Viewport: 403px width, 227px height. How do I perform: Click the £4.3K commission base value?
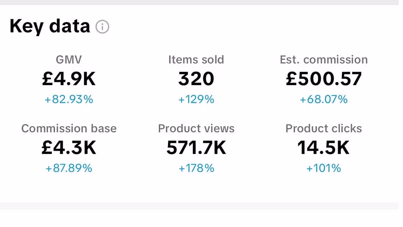[x=69, y=148]
